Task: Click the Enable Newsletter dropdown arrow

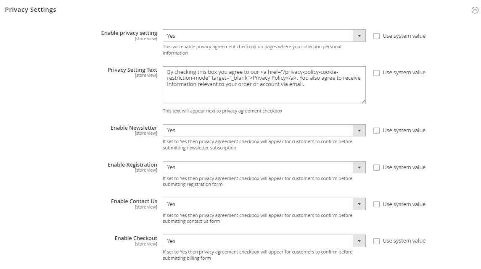Action: pyautogui.click(x=359, y=131)
